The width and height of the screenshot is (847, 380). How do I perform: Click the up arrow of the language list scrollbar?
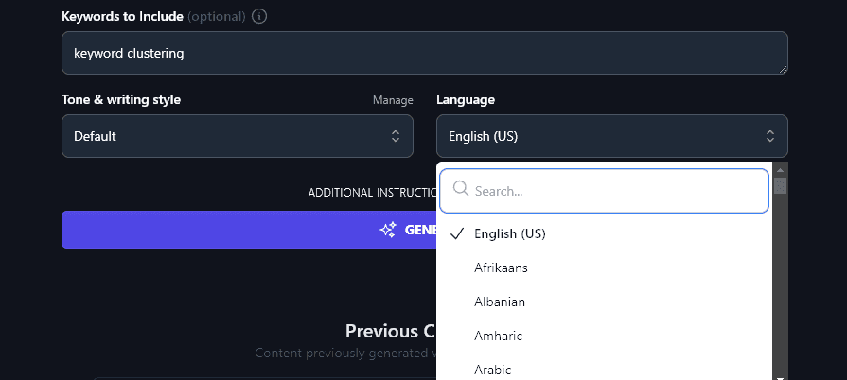pos(780,169)
